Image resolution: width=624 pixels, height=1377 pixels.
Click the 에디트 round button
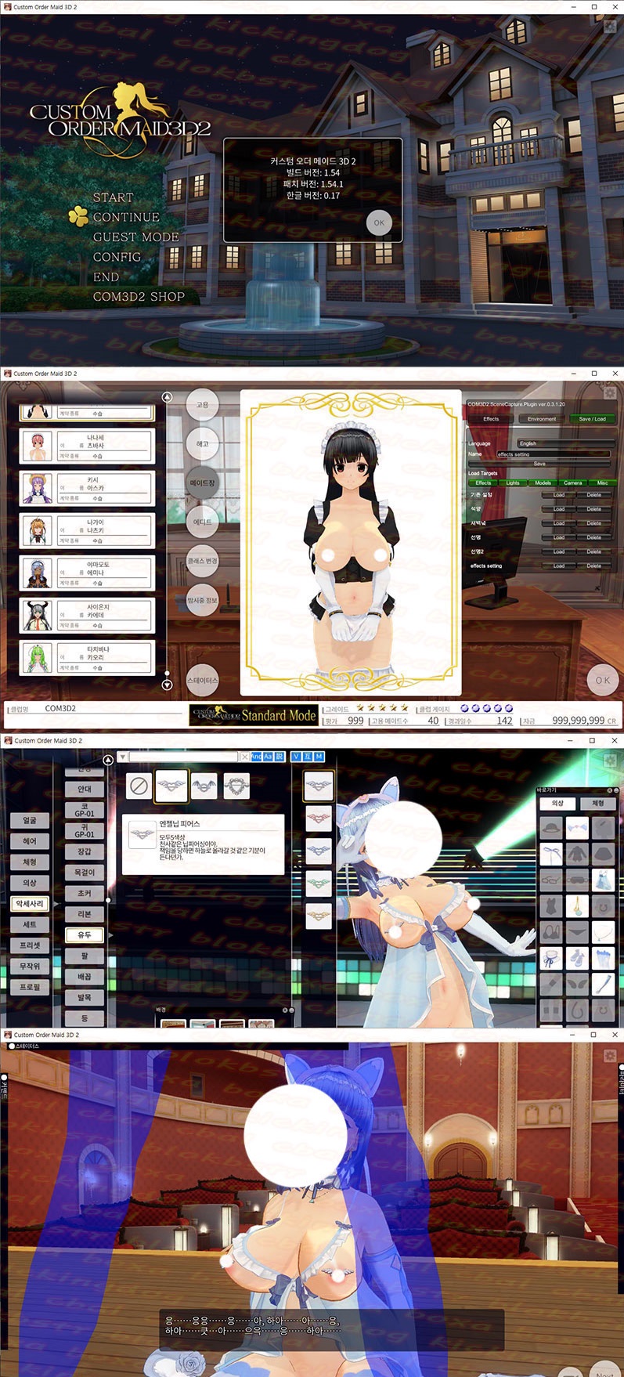[202, 522]
